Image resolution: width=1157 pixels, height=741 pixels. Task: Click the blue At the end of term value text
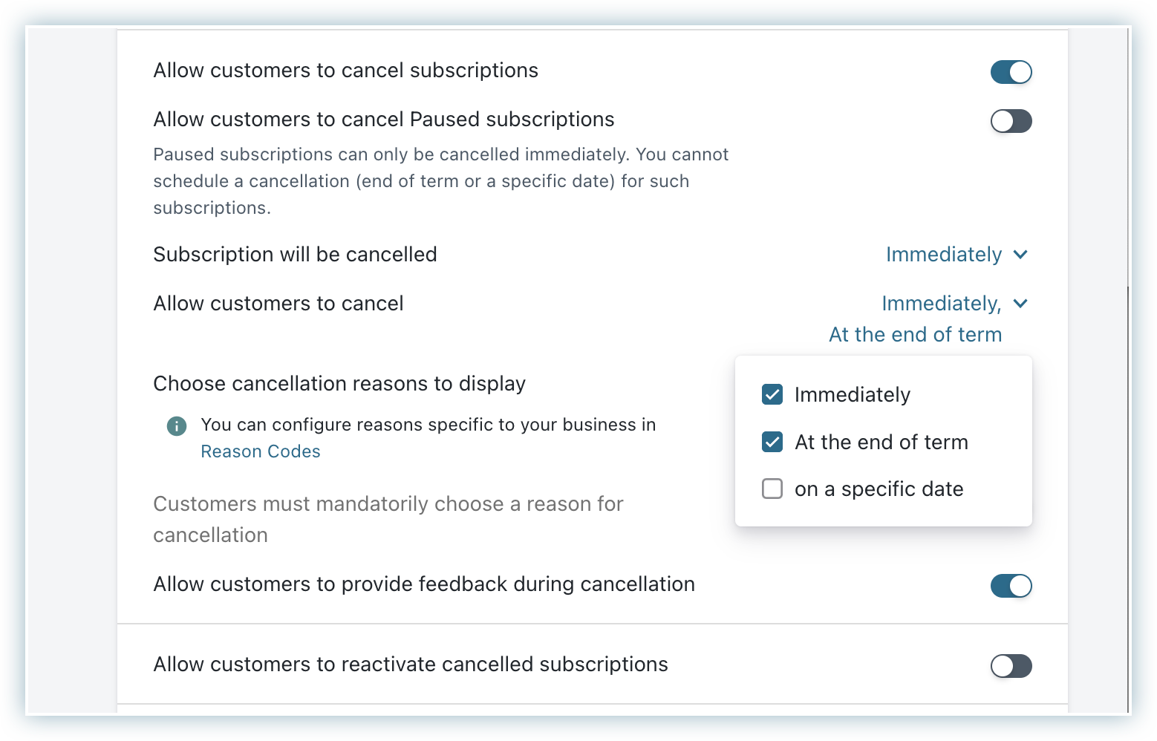(x=915, y=334)
